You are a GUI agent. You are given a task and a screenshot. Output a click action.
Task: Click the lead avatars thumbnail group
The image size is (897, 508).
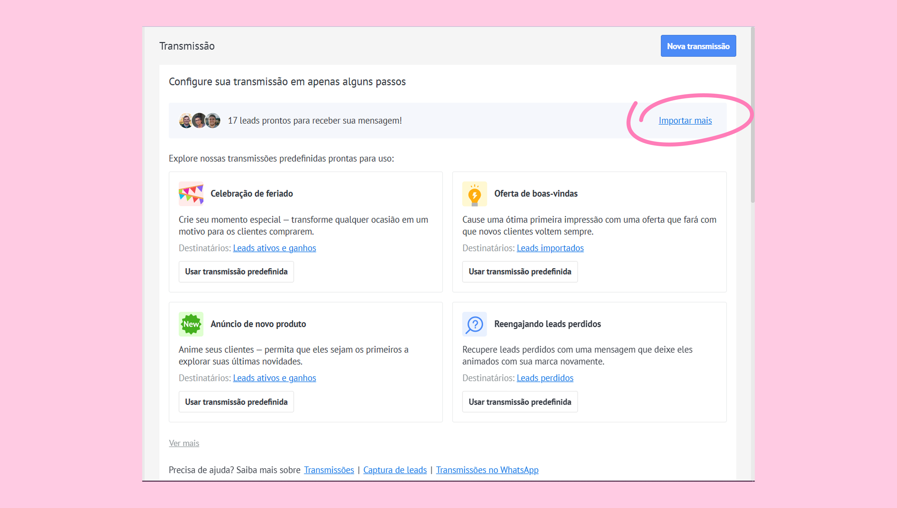[x=200, y=121]
